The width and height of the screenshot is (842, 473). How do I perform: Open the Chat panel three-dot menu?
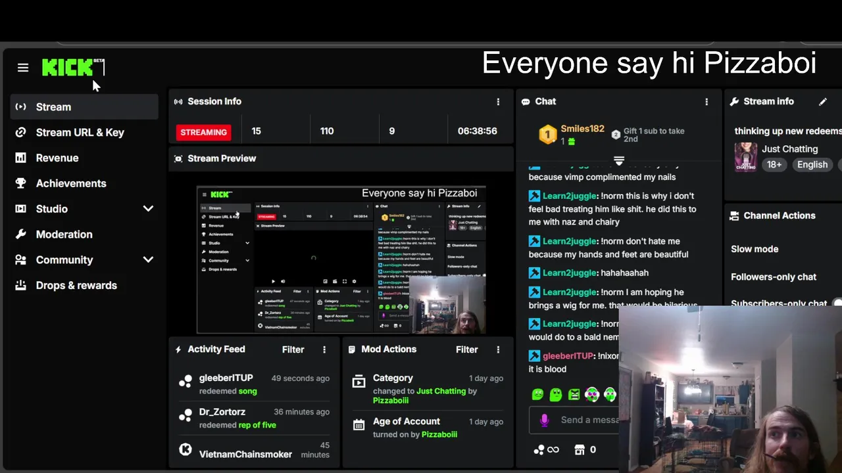tap(706, 102)
